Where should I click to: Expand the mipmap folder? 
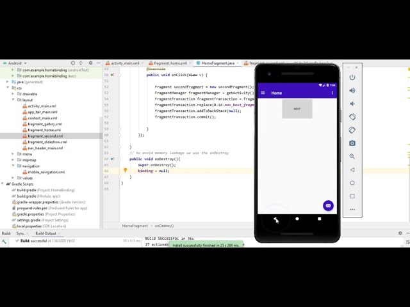pyautogui.click(x=13, y=160)
